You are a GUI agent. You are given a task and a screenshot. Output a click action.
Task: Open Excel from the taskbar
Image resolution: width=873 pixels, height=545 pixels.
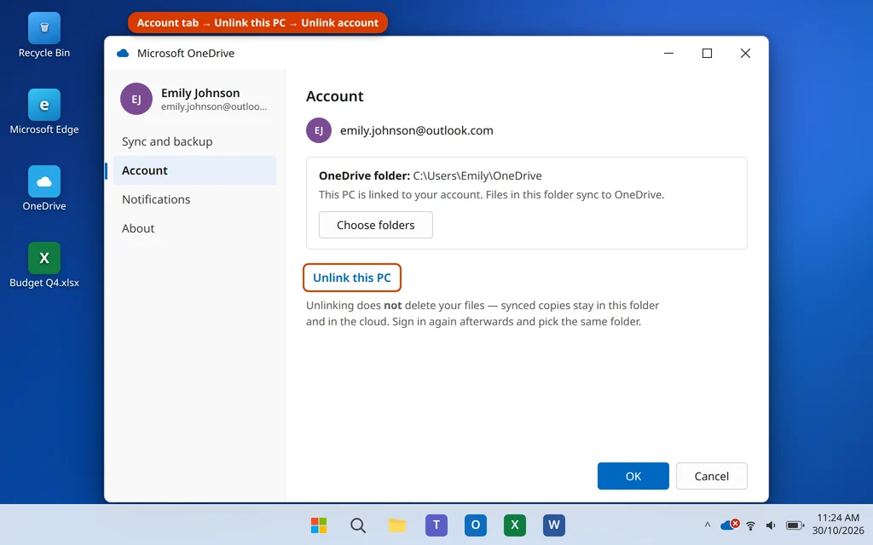(514, 525)
